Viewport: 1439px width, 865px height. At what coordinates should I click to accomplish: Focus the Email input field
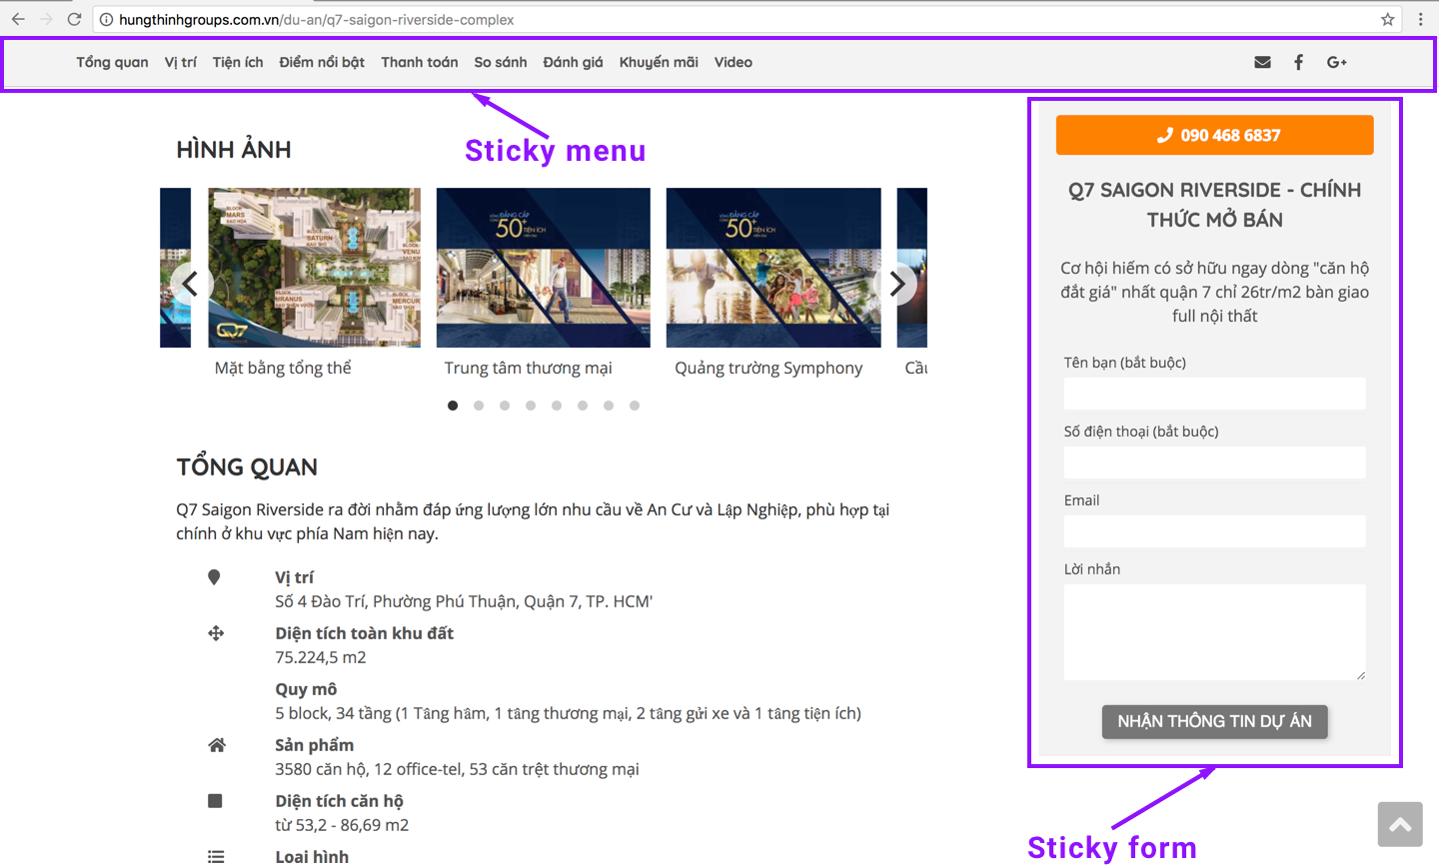(1214, 531)
